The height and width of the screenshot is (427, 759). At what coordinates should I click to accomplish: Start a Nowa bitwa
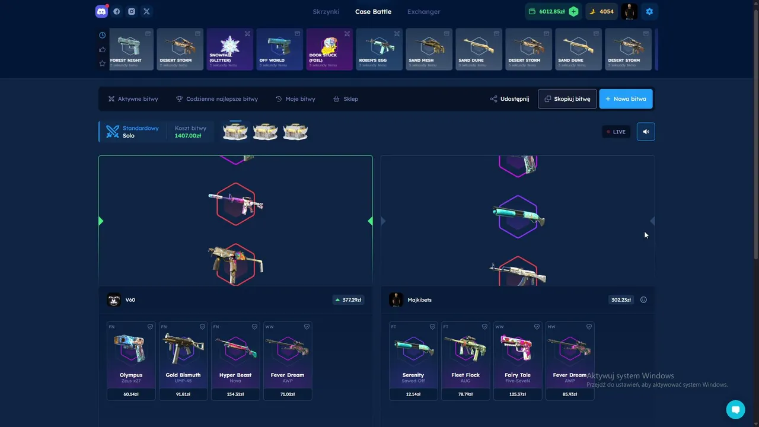pyautogui.click(x=626, y=99)
